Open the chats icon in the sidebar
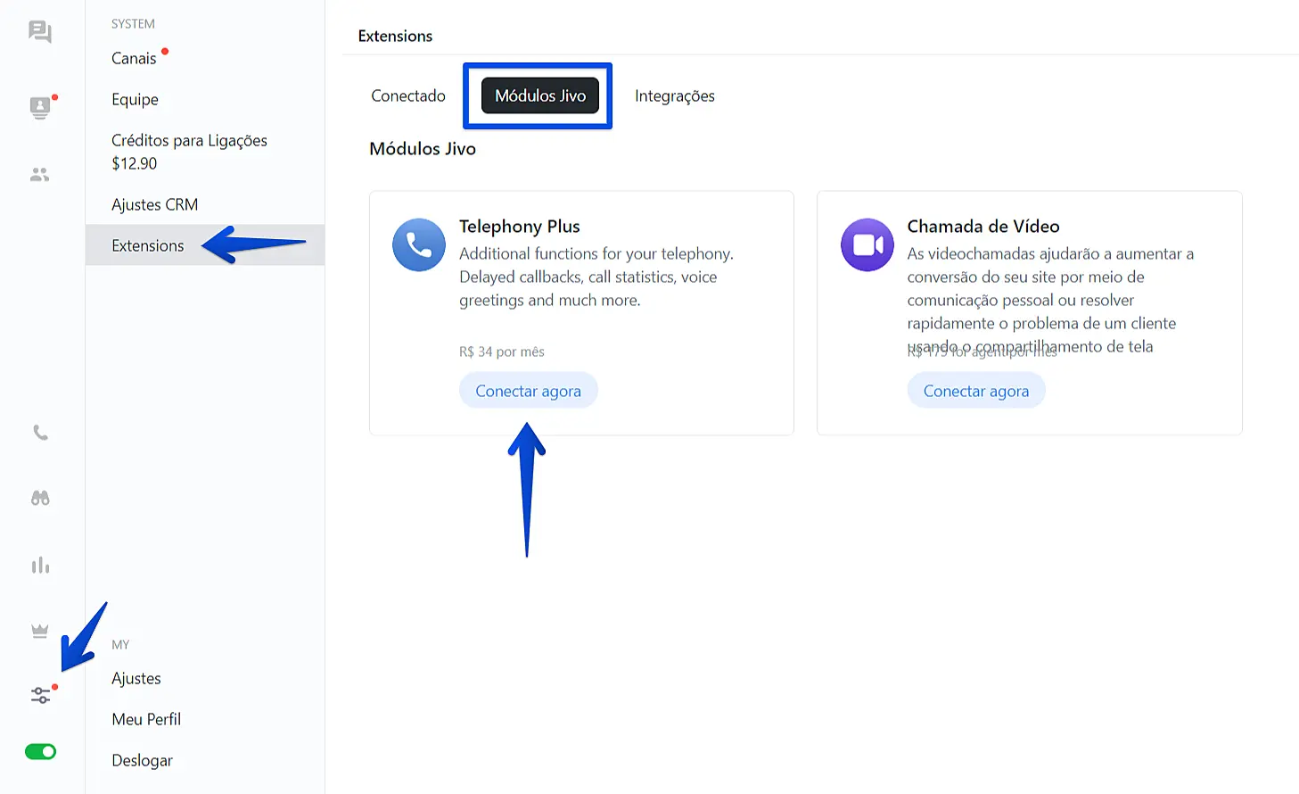Image resolution: width=1299 pixels, height=794 pixels. [x=40, y=32]
